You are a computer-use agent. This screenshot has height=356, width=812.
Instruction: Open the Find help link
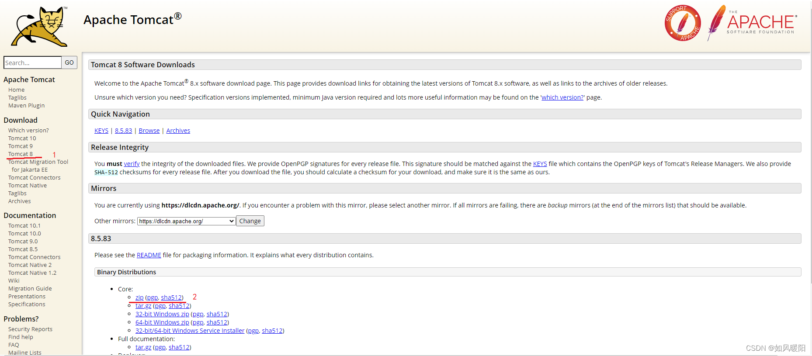(21, 337)
